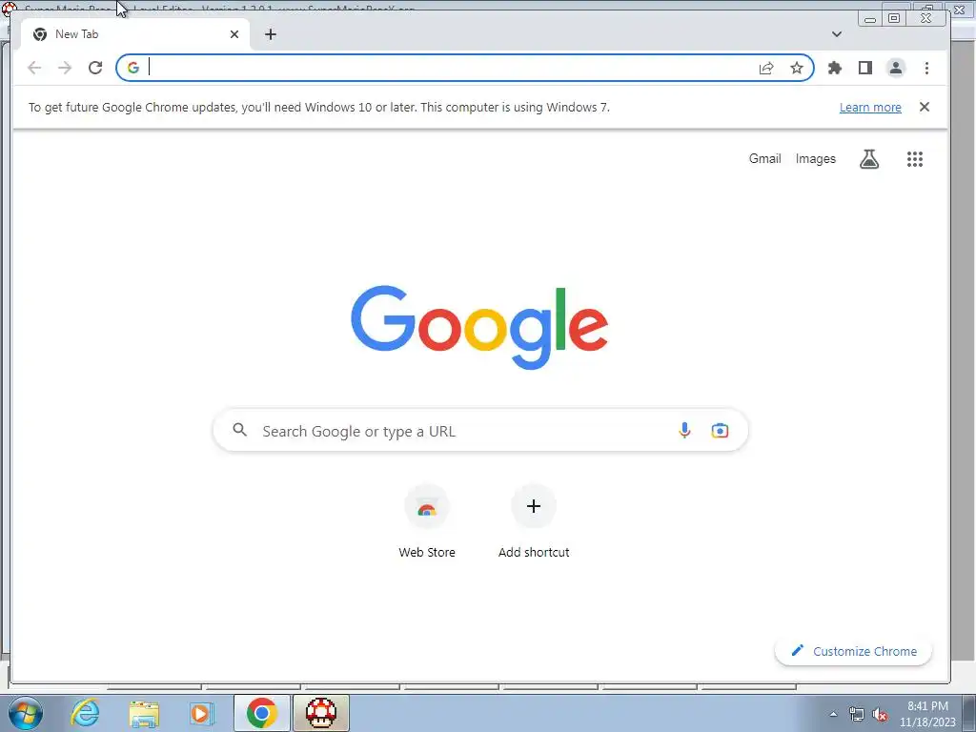Open Images link

[x=816, y=159]
